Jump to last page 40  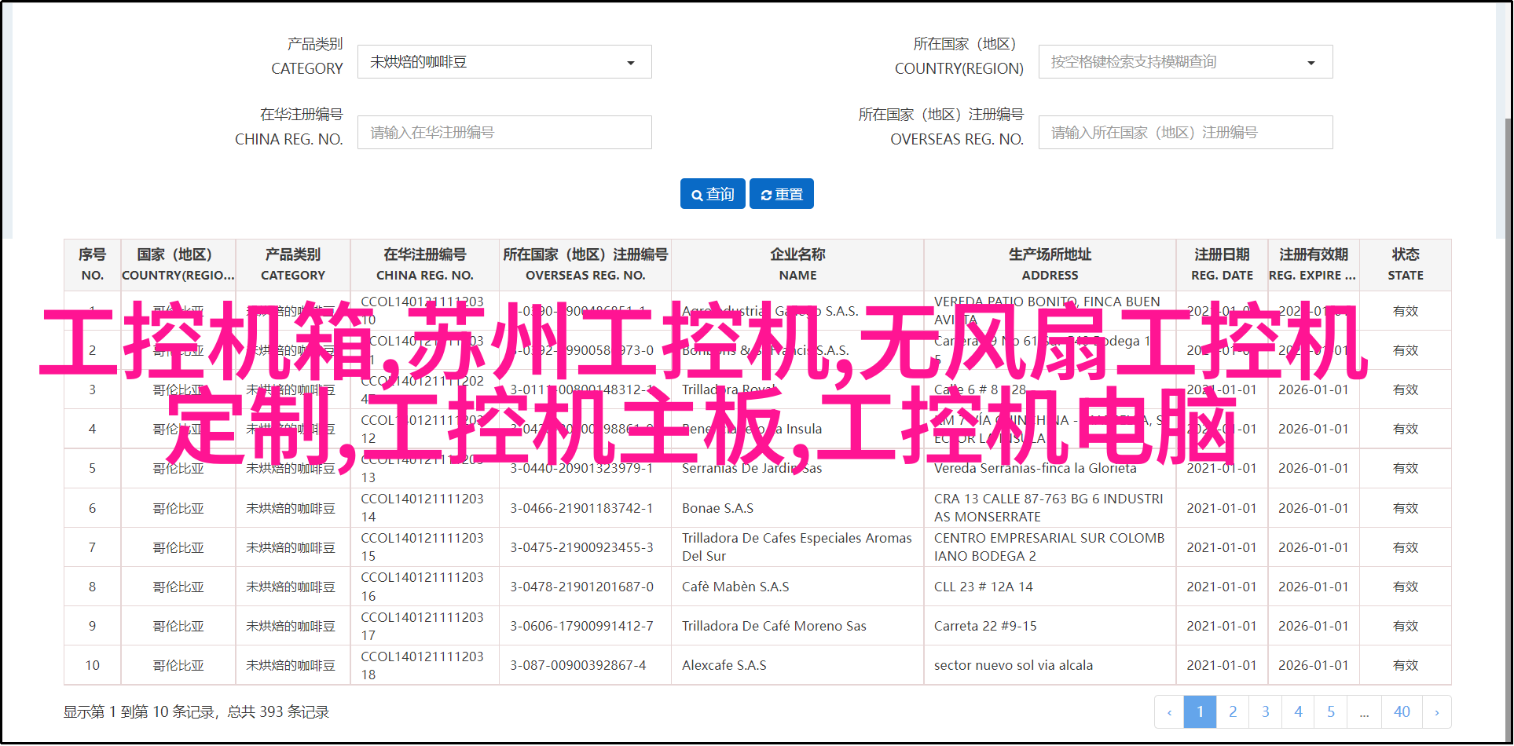[1402, 712]
